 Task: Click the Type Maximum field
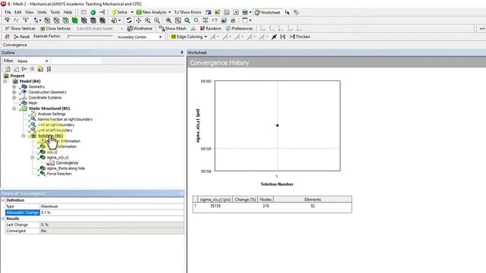tap(112, 206)
